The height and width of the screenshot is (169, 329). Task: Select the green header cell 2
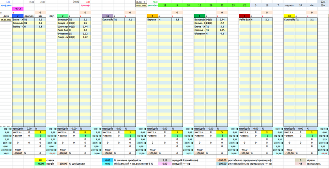(x=63, y=16)
